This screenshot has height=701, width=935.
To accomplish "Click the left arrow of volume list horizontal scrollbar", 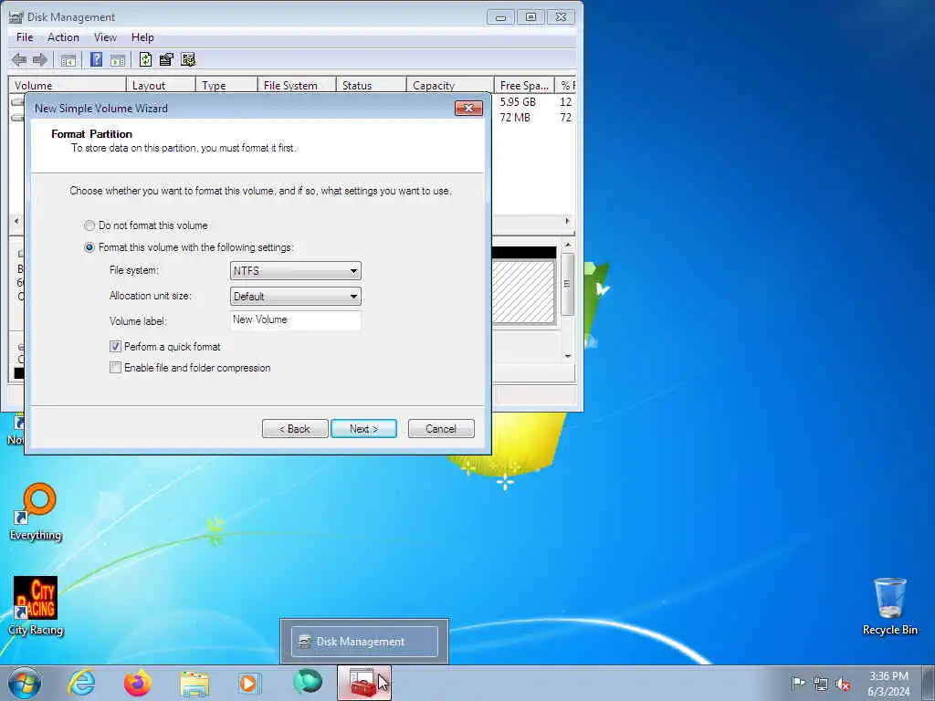I will pyautogui.click(x=16, y=221).
